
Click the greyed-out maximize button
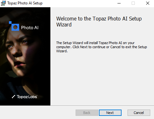133,3
